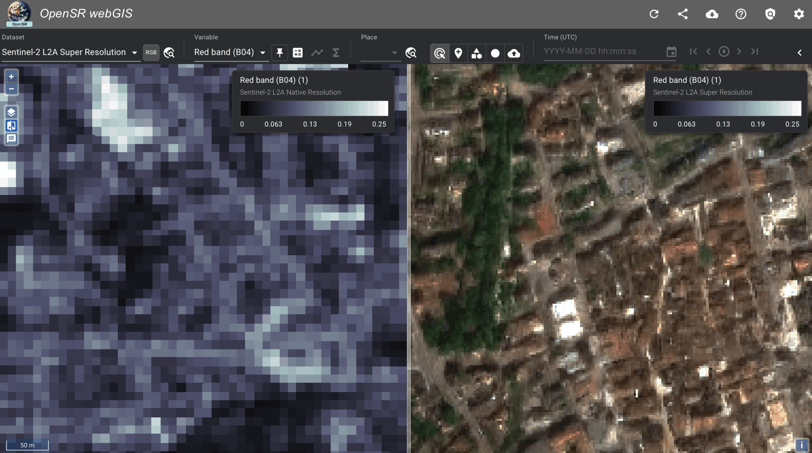Click the upload place cloud icon
The image size is (812, 453).
tap(514, 53)
